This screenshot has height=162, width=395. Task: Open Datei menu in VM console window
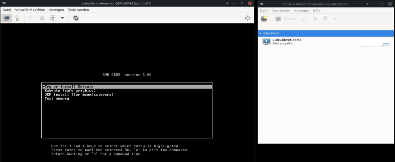point(7,10)
